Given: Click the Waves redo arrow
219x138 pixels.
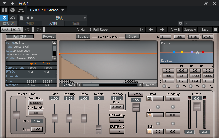Looking at the screenshot, I should [x=39, y=30].
